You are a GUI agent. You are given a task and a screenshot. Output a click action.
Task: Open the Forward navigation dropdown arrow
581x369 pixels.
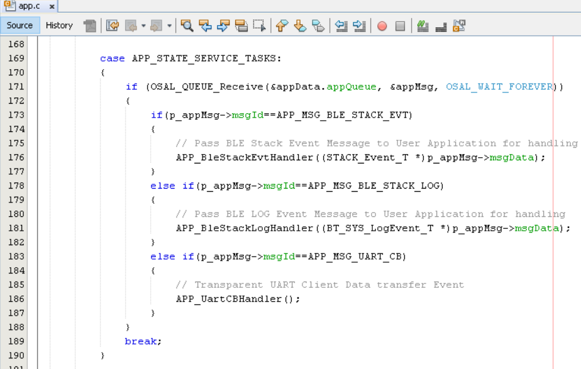click(x=169, y=26)
